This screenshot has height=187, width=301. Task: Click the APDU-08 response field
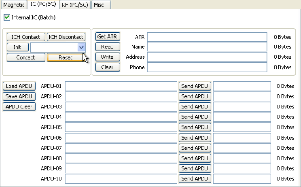coord(242,158)
